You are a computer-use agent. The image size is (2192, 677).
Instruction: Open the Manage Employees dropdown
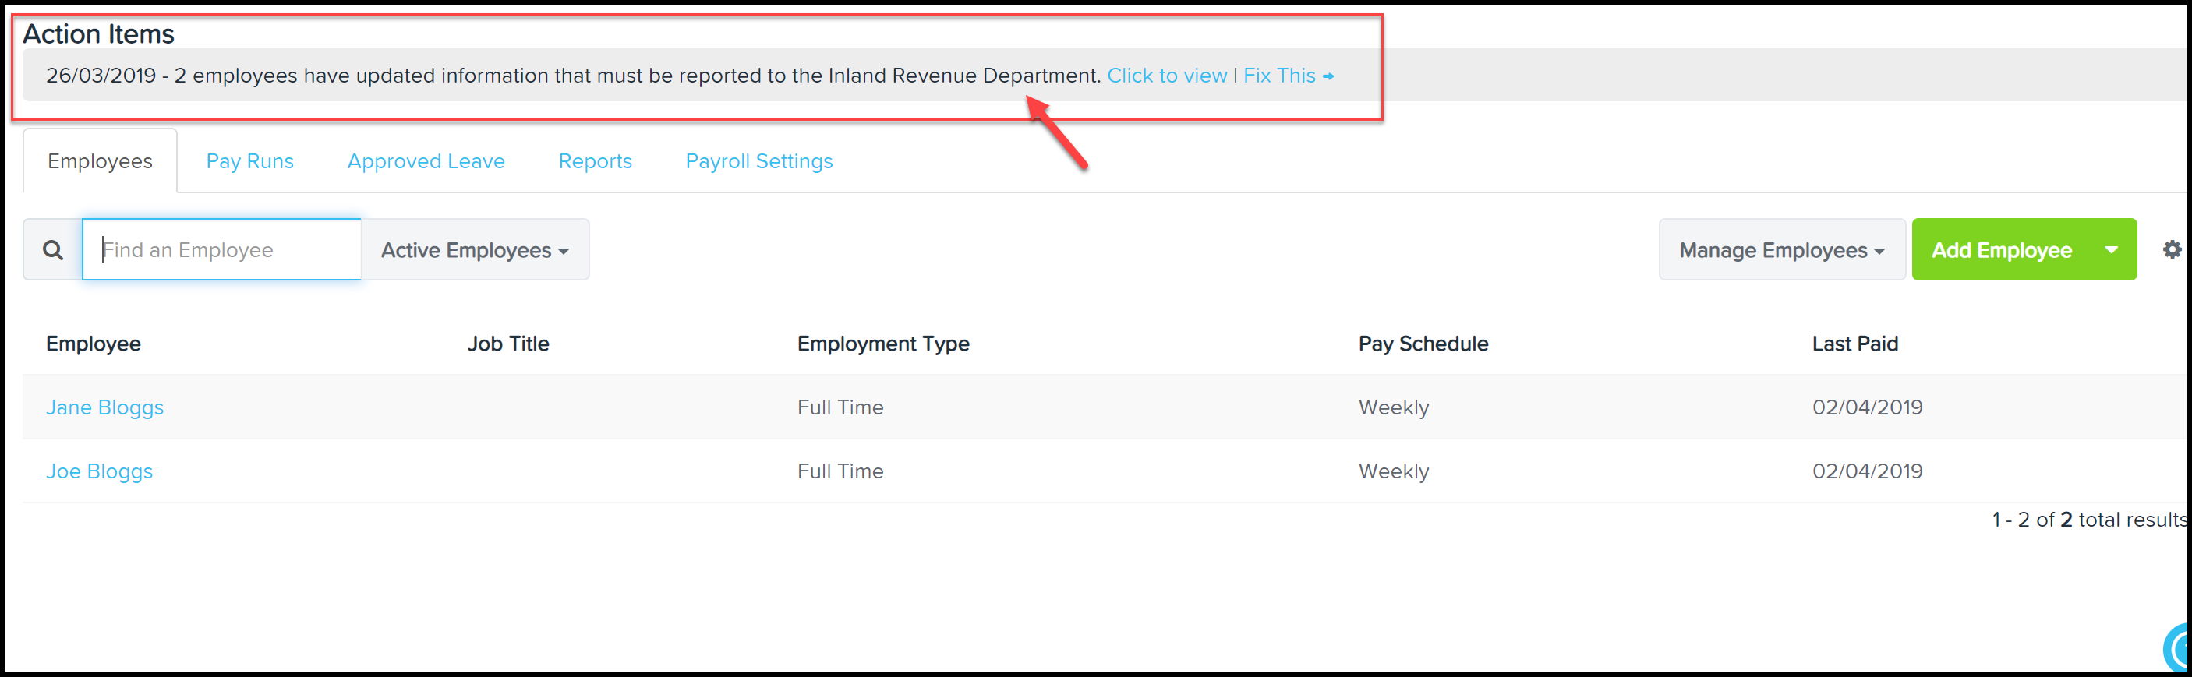1782,249
